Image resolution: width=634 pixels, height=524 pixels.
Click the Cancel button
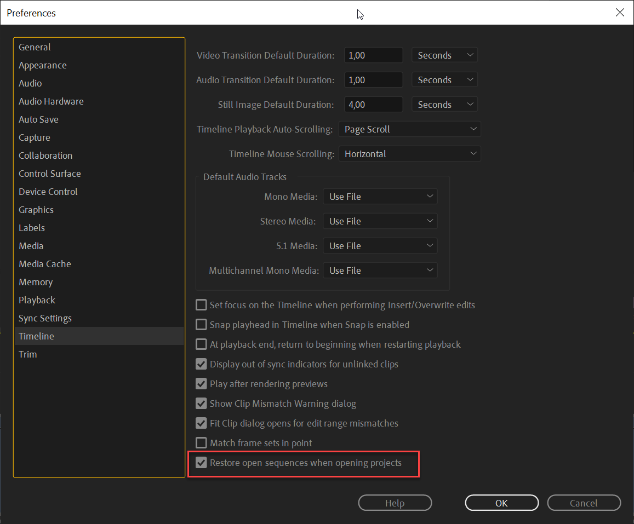[584, 503]
